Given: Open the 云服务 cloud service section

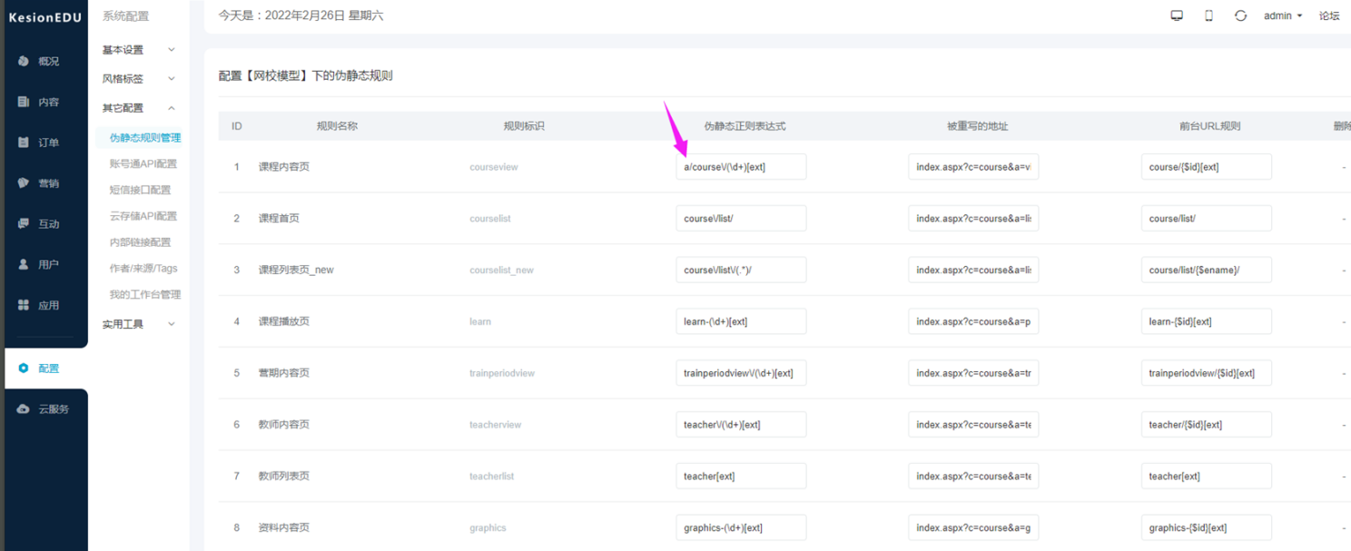Looking at the screenshot, I should [x=44, y=409].
